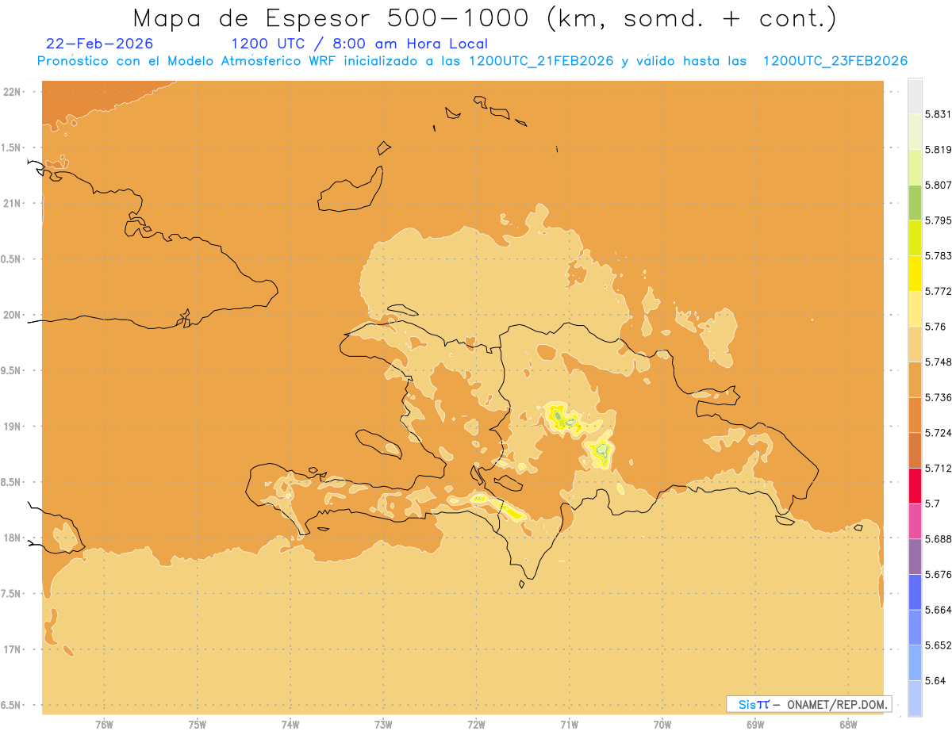
Task: Click the colorbar value 5.64
Action: coord(935,681)
